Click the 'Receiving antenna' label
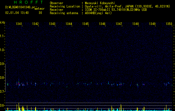175x111 pixels. (64, 13)
